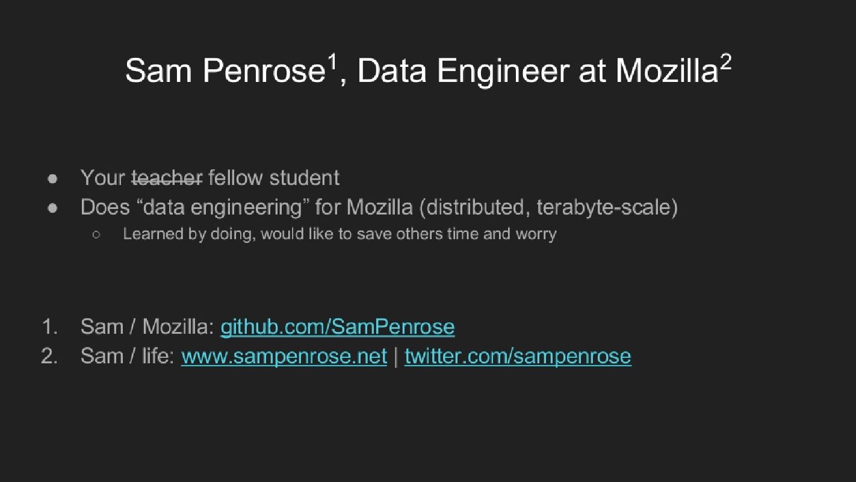The width and height of the screenshot is (856, 482).
Task: Click the superscript 2 after Mozilla in title
Action: [725, 62]
